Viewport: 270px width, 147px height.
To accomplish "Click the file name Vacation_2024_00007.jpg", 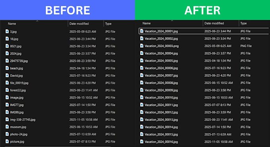I will point(161,75).
